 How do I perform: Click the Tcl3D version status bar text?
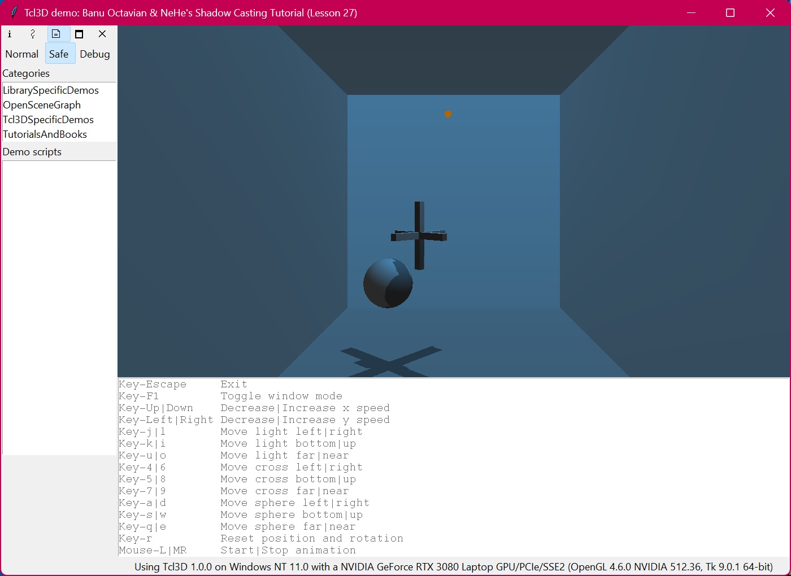454,566
